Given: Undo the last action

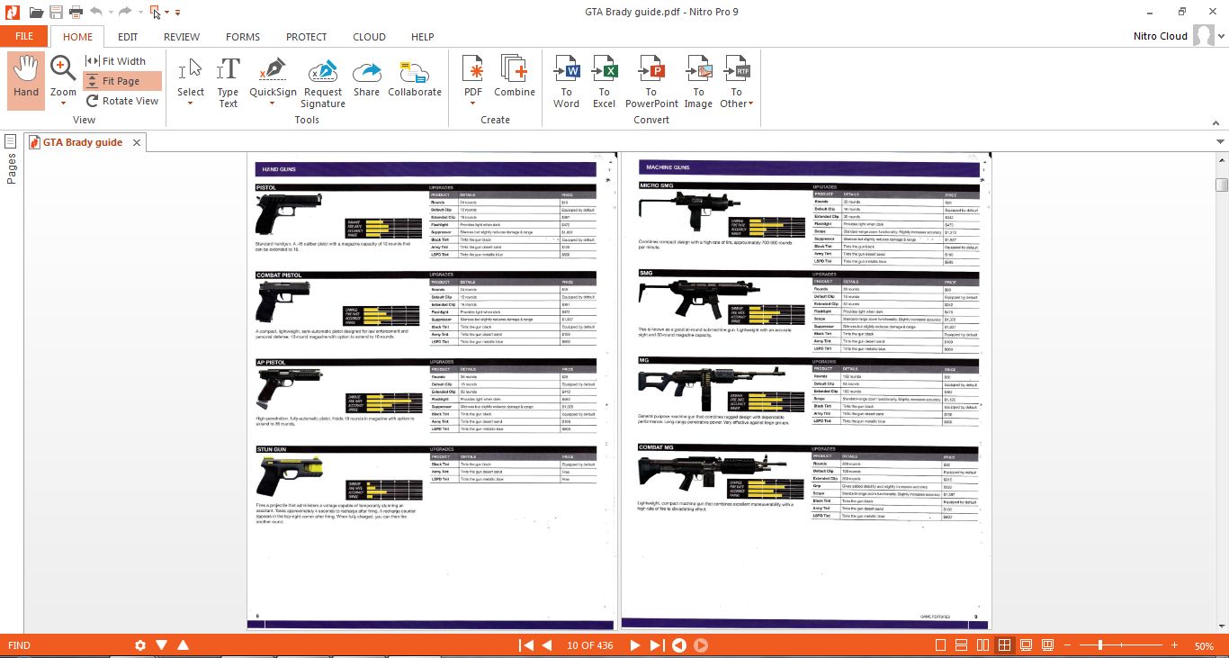Looking at the screenshot, I should click(x=96, y=12).
